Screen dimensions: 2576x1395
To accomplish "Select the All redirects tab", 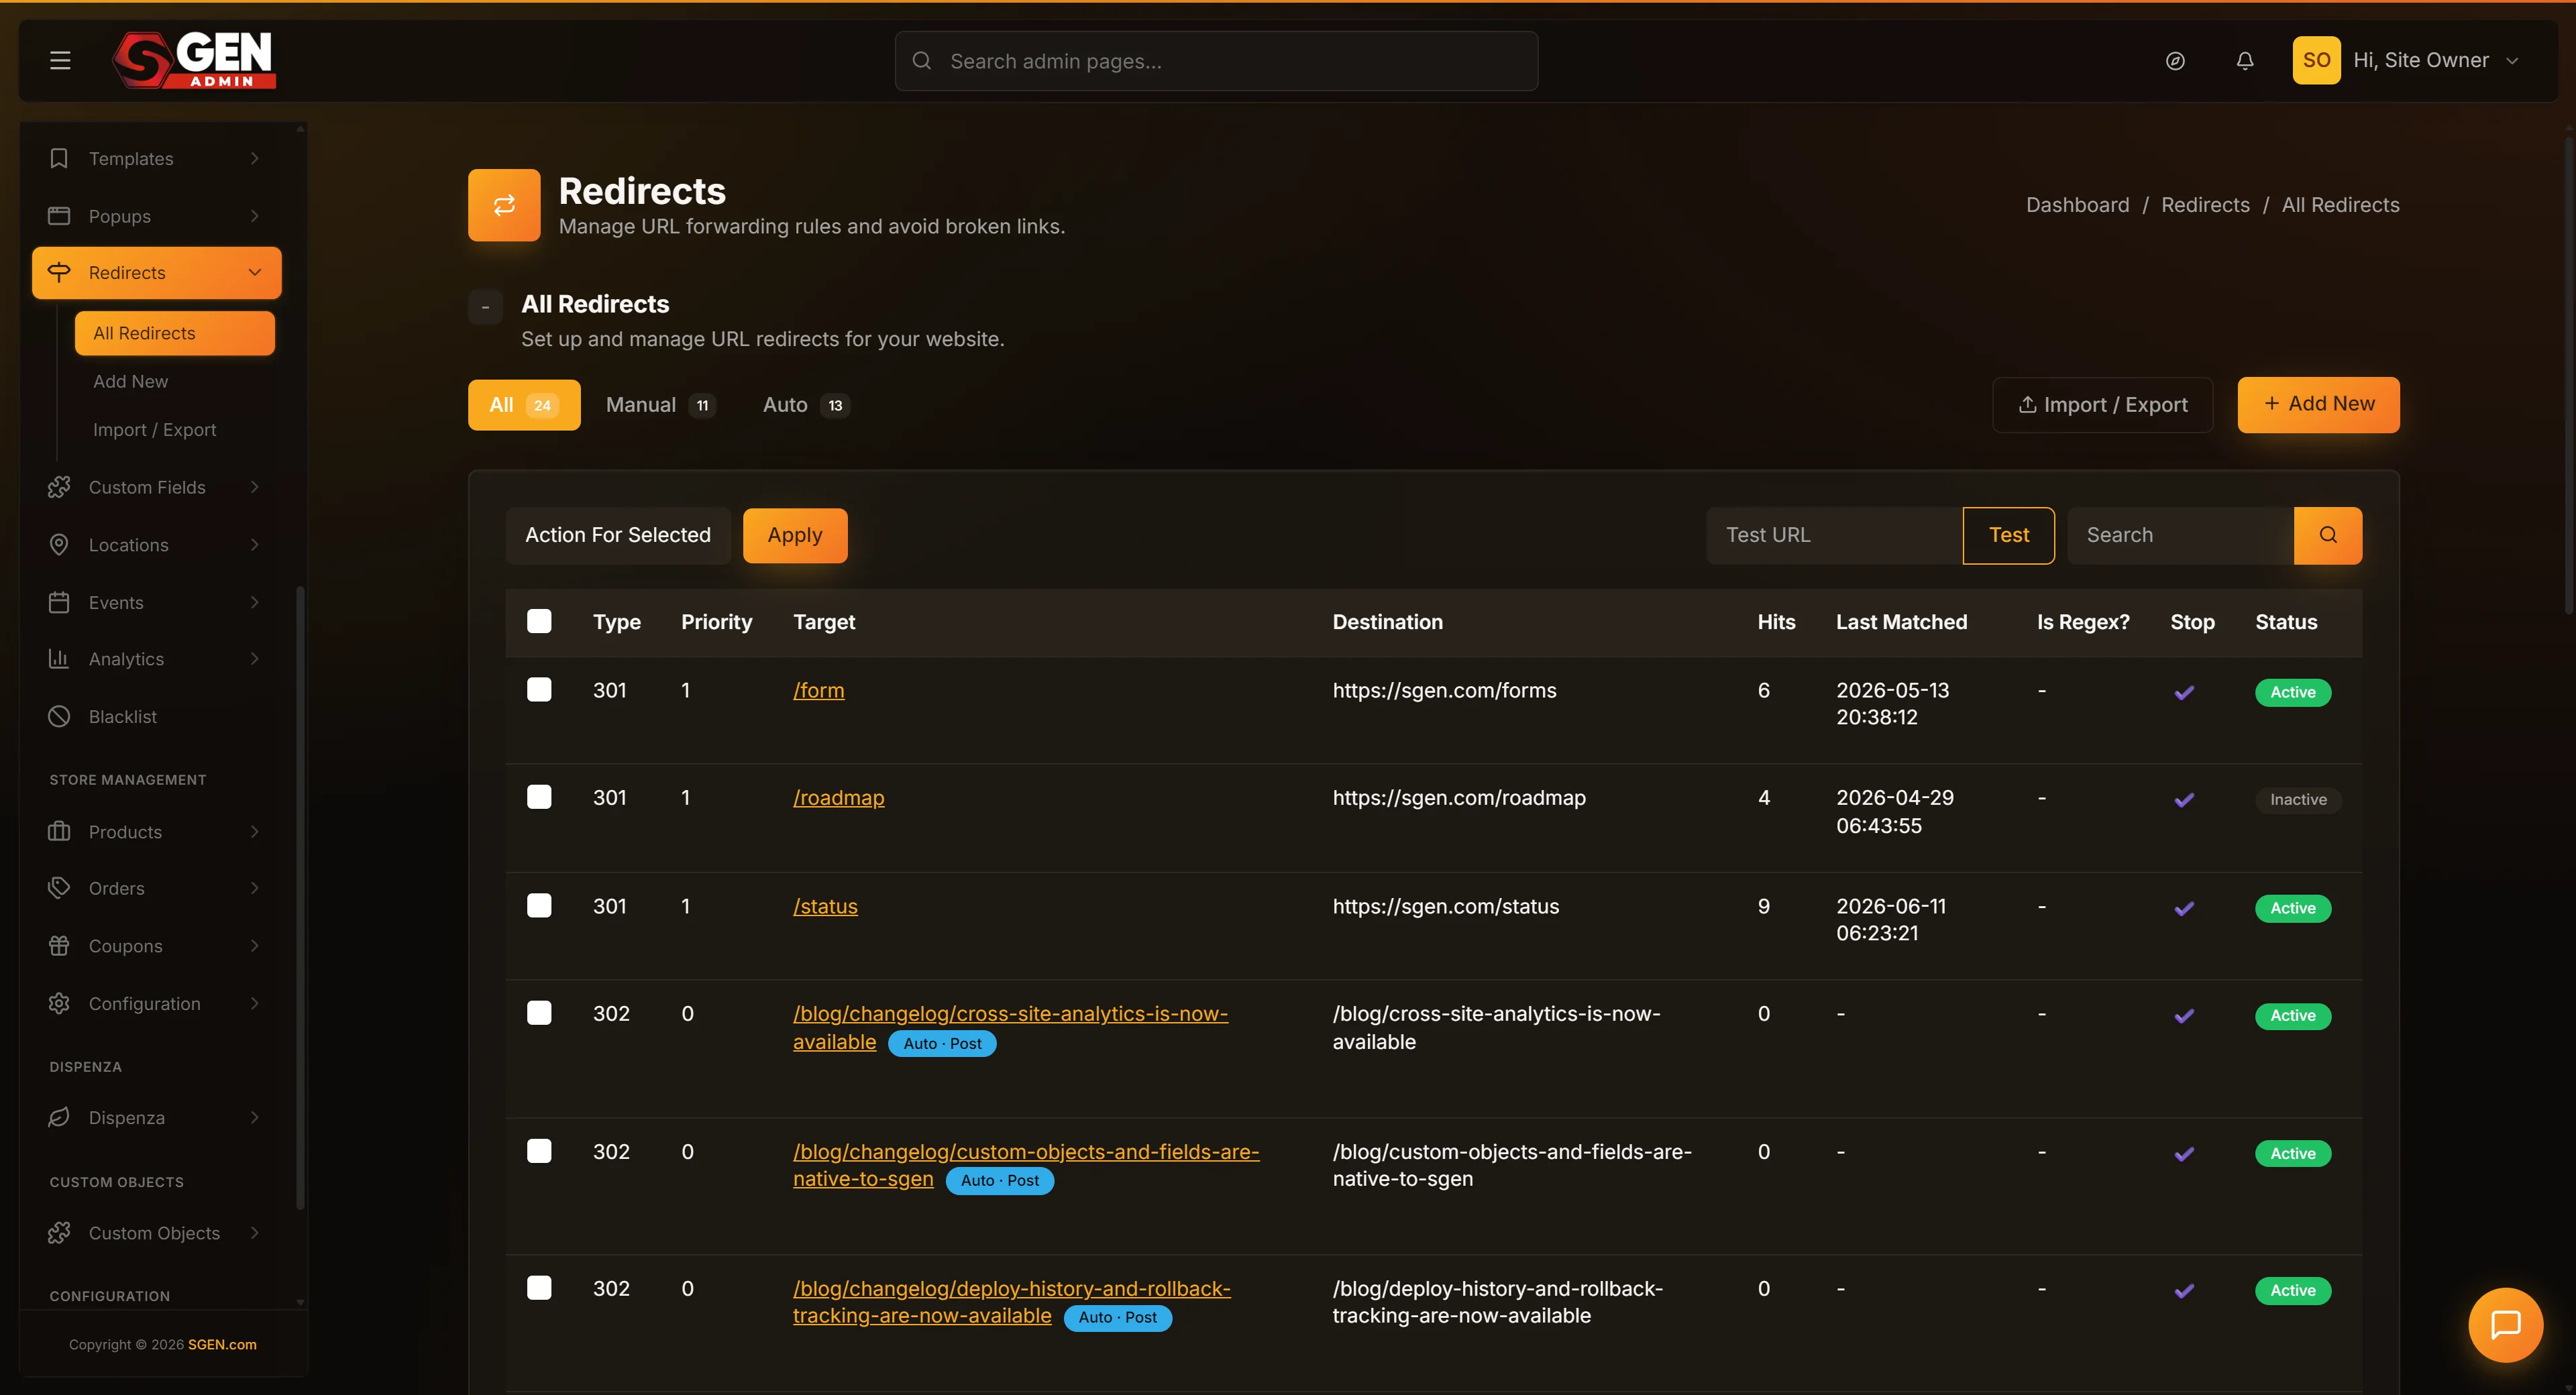I will tap(524, 405).
